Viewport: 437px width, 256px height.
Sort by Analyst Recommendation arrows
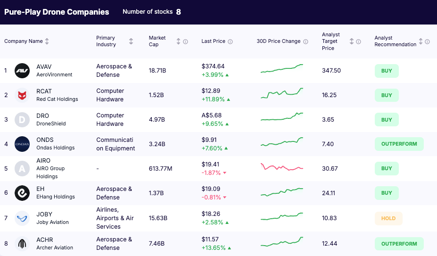(x=421, y=41)
